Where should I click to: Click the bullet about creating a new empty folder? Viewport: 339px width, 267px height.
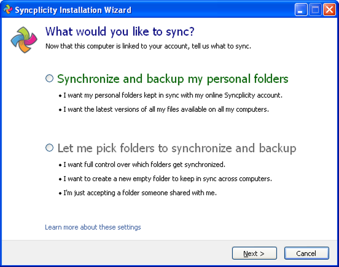(167, 179)
